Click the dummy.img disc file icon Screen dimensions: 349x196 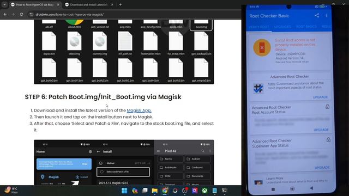(100, 41)
